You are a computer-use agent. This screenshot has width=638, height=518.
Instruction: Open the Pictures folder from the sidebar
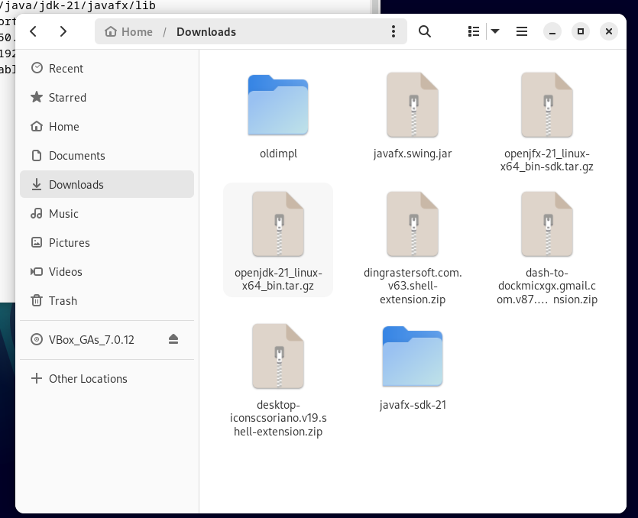pos(69,242)
